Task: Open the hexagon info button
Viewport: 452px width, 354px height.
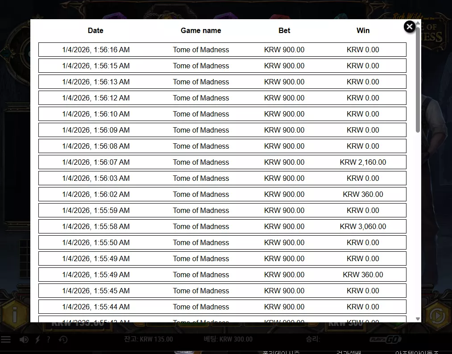Action: (x=15, y=315)
